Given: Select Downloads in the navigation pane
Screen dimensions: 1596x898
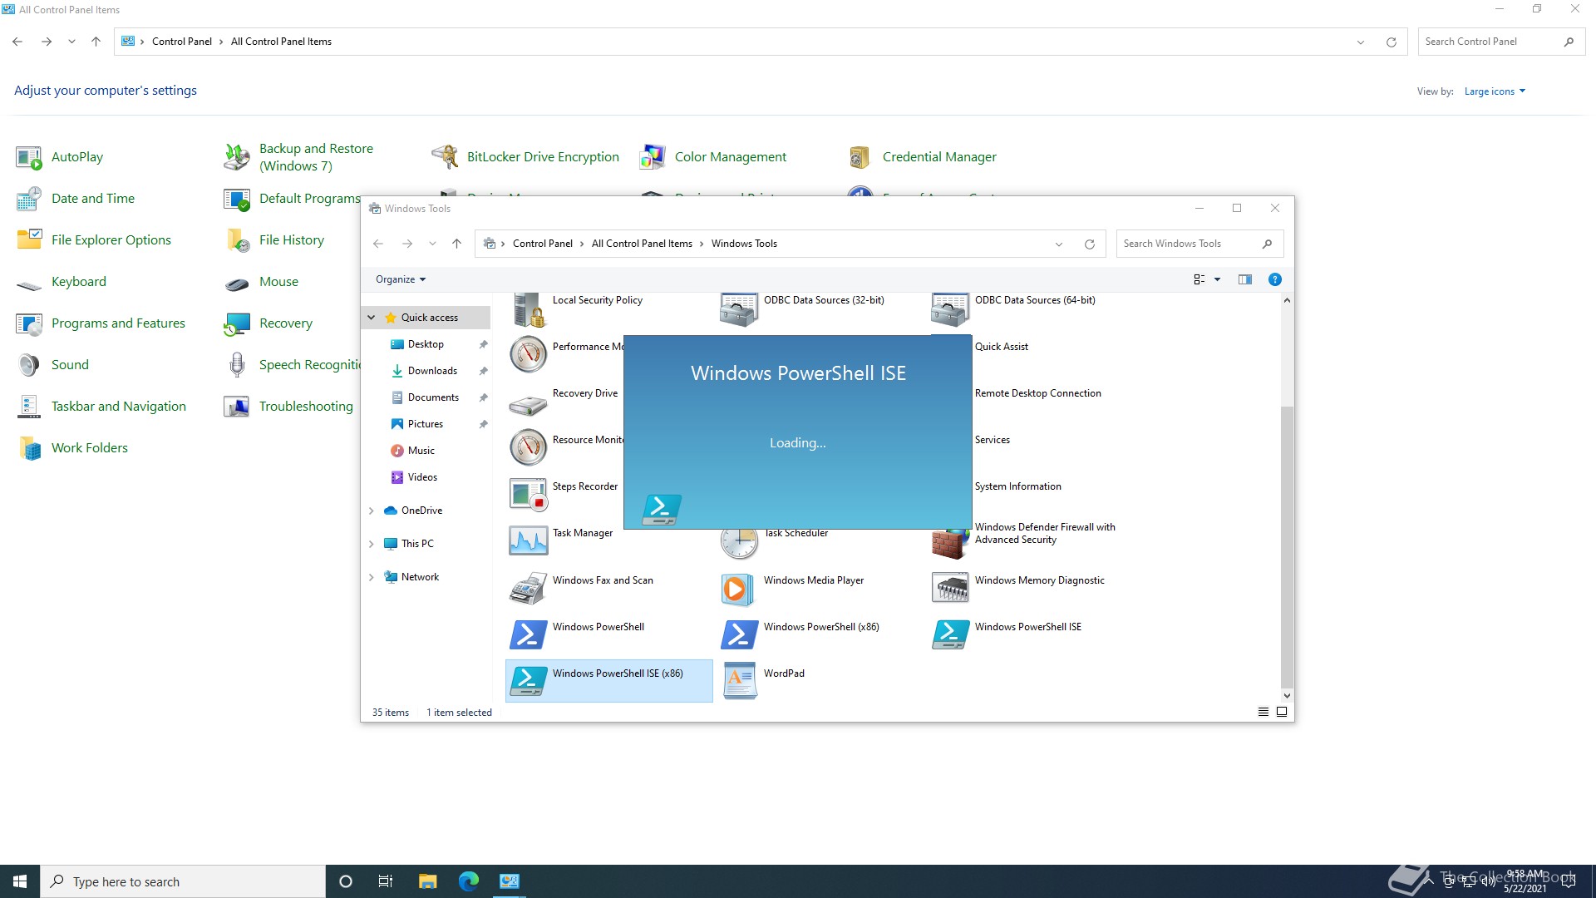Looking at the screenshot, I should coord(432,371).
